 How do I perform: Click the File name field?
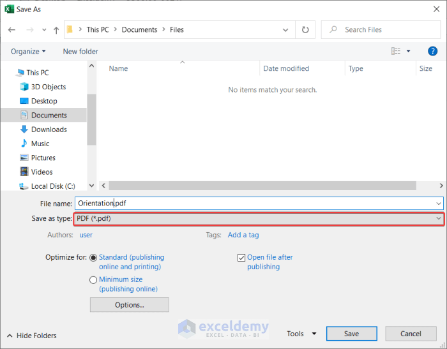point(259,204)
